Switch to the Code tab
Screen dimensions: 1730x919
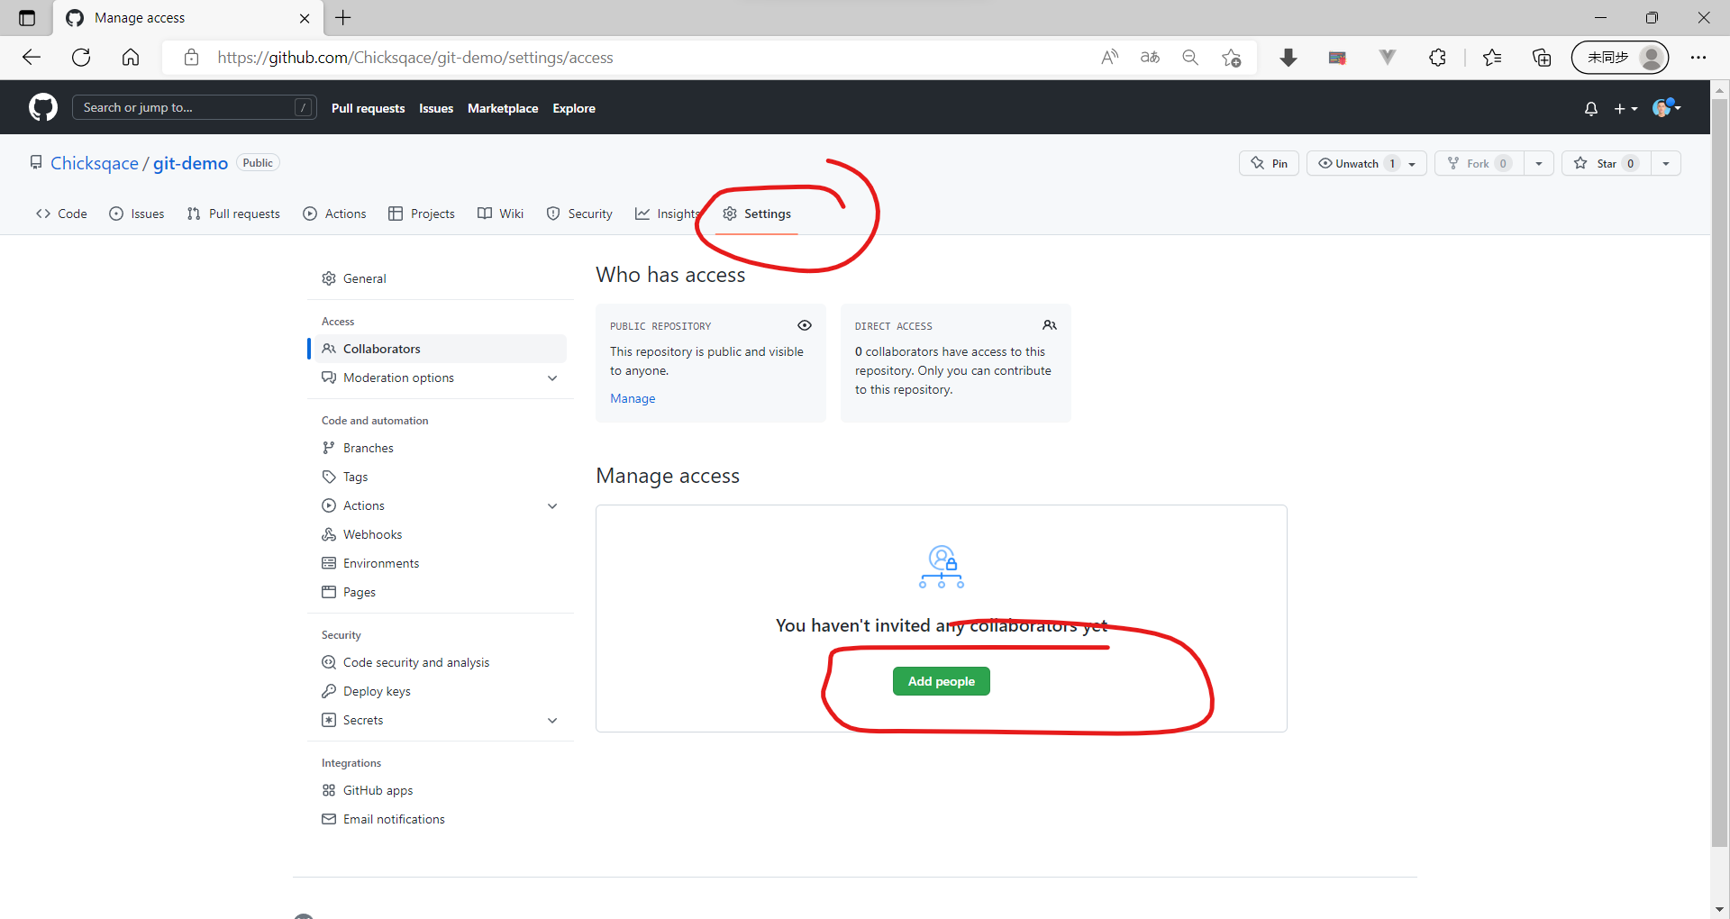(61, 214)
